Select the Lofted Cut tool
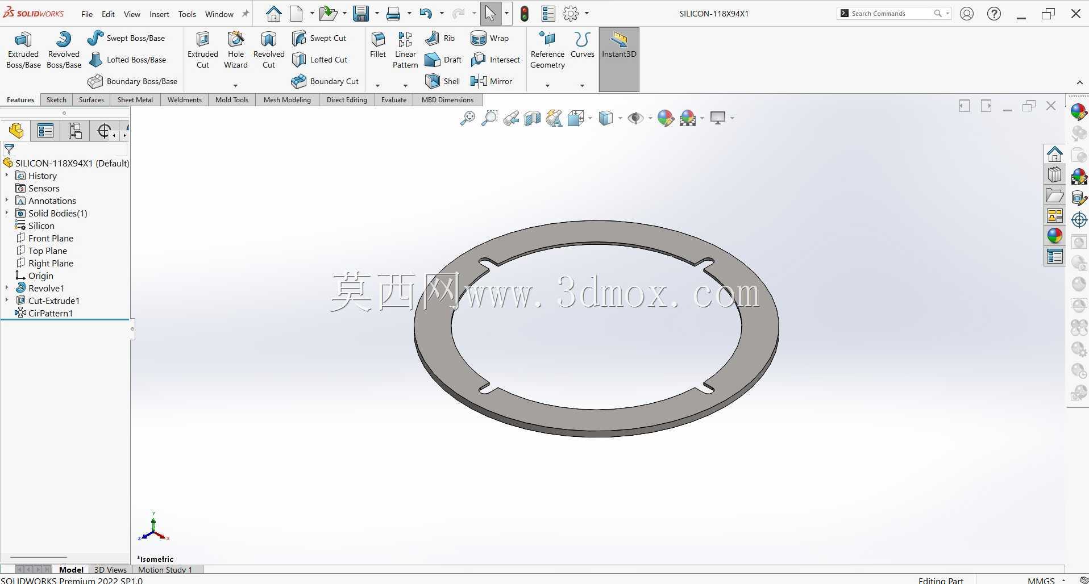Viewport: 1089px width, 584px height. point(319,60)
